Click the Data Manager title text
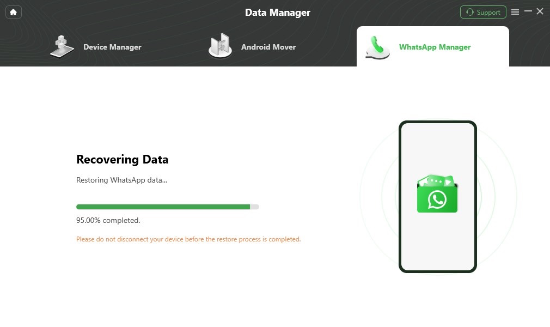 (278, 12)
